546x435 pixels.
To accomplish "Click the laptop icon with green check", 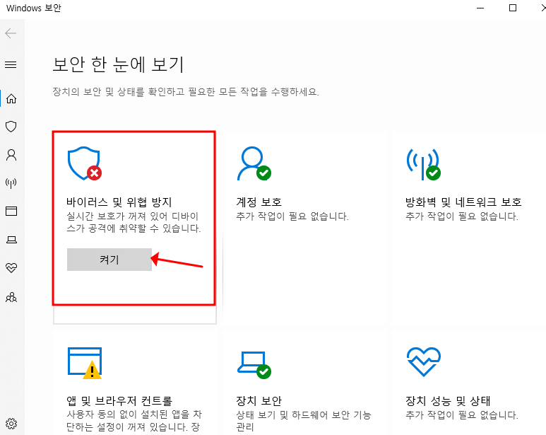I will tap(254, 364).
